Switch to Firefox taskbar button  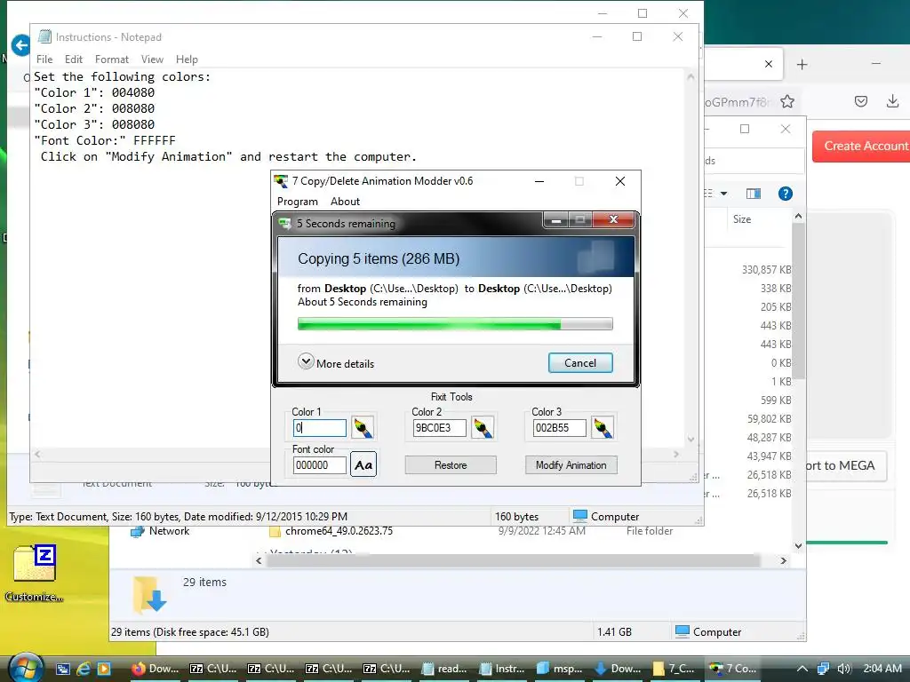click(155, 669)
